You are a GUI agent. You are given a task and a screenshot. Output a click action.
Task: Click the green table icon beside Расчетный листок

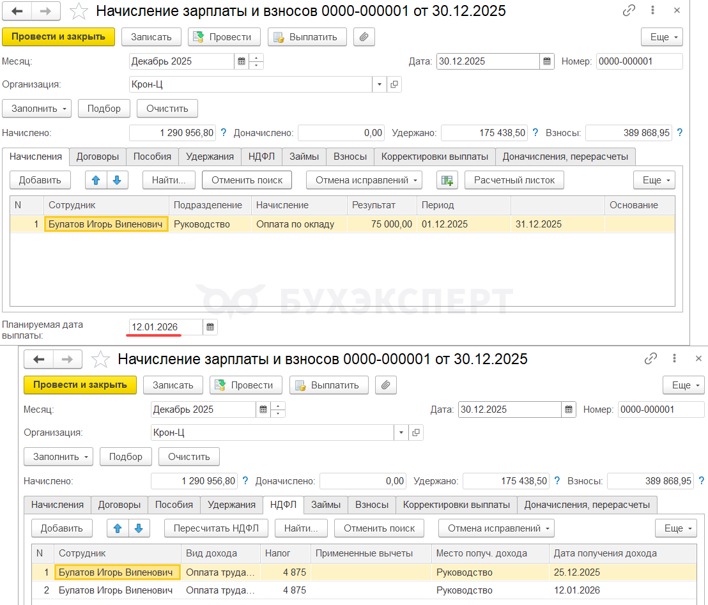pos(447,181)
